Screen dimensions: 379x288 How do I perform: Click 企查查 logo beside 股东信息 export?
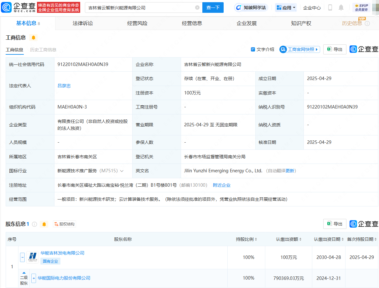tap(364, 224)
